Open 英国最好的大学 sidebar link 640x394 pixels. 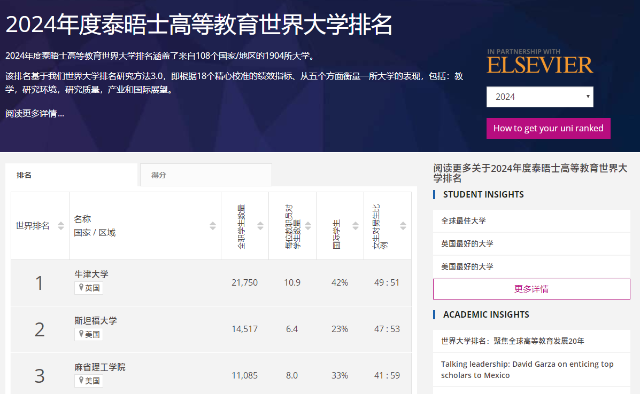pyautogui.click(x=467, y=243)
